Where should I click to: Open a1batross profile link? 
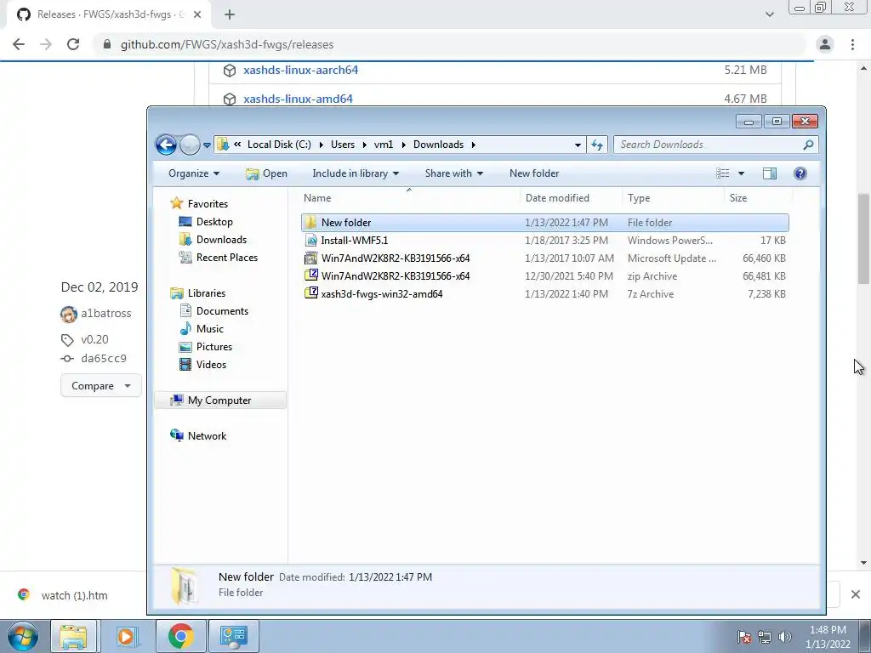(106, 313)
